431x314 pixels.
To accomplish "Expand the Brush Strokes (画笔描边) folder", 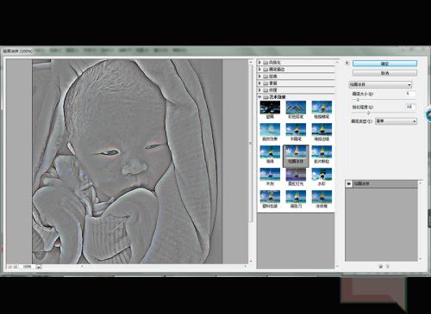I will [x=259, y=69].
